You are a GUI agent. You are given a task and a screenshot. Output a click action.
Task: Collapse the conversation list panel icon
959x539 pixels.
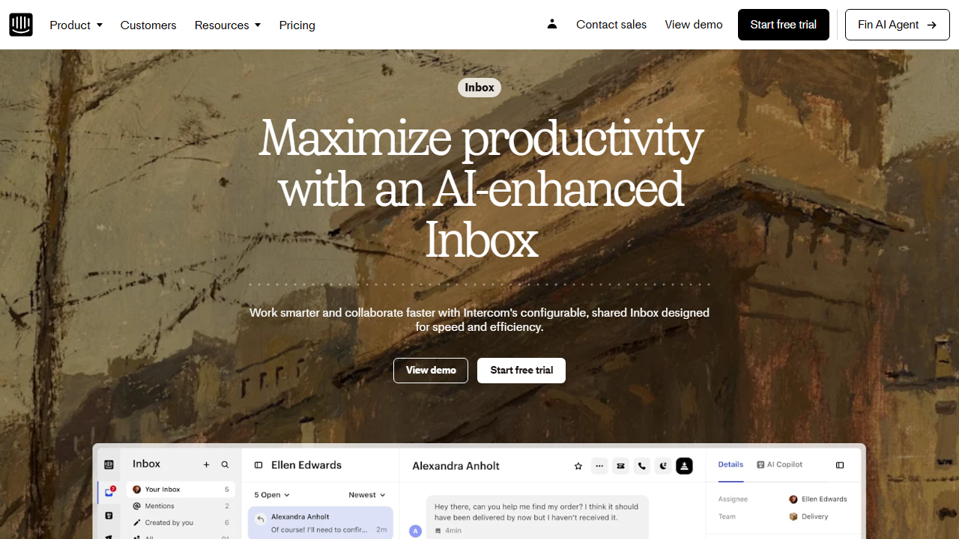(258, 465)
